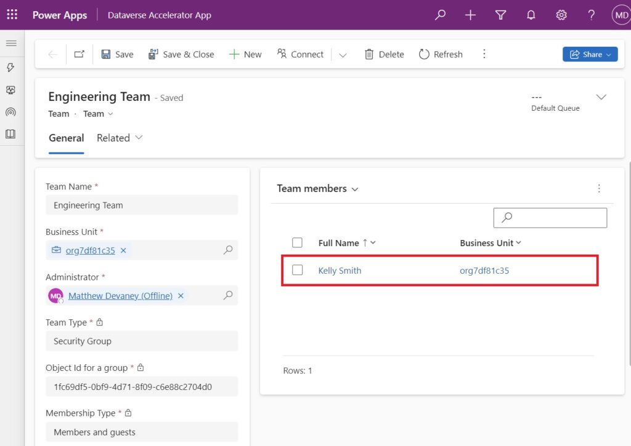Viewport: 631px width, 446px height.
Task: Open the Team form selector dropdown
Action: (x=98, y=114)
